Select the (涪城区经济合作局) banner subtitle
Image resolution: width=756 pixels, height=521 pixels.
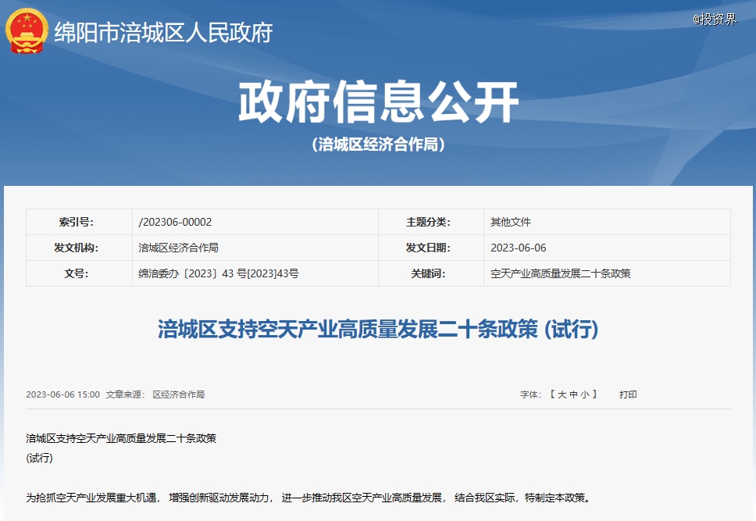[378, 145]
